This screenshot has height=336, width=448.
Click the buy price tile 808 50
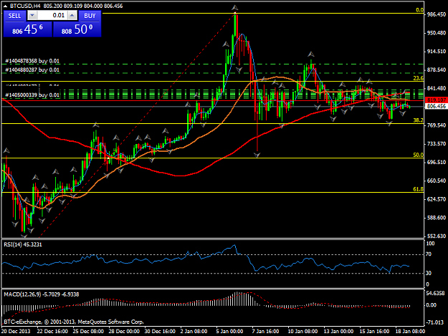click(x=77, y=29)
